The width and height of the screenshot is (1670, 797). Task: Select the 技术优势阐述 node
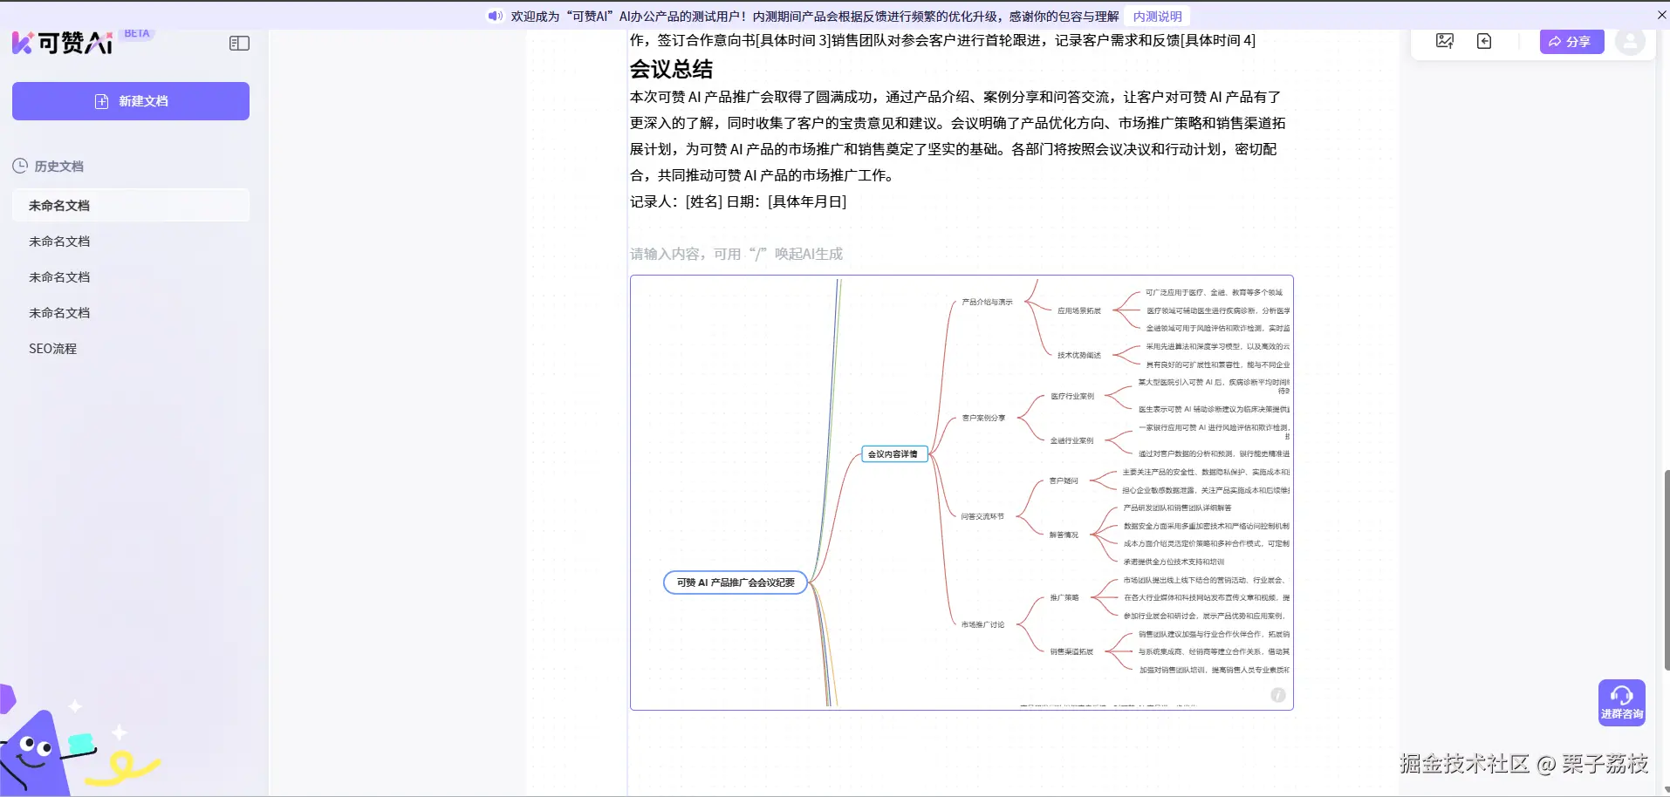point(1079,356)
